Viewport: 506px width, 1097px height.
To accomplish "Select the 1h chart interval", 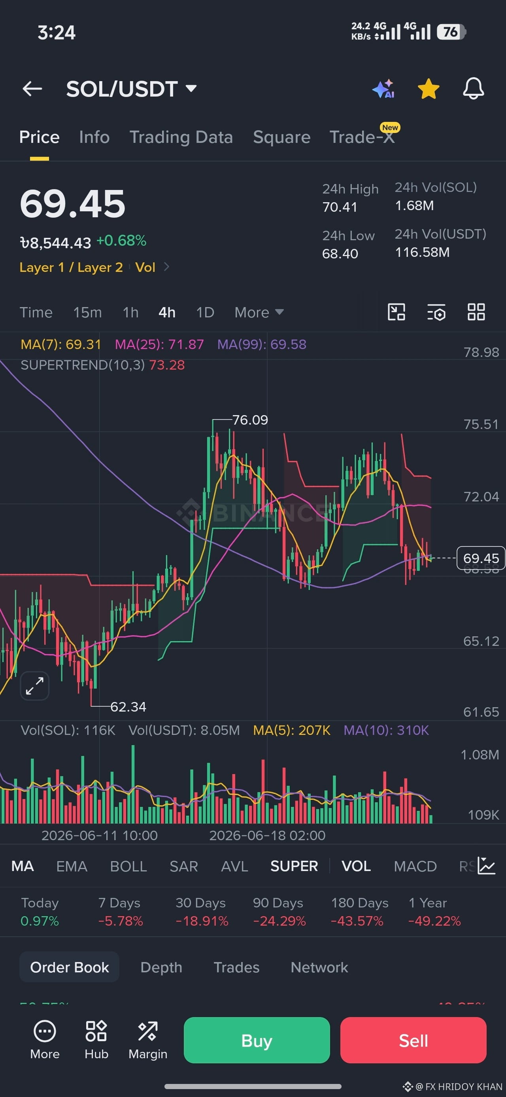I will click(130, 313).
